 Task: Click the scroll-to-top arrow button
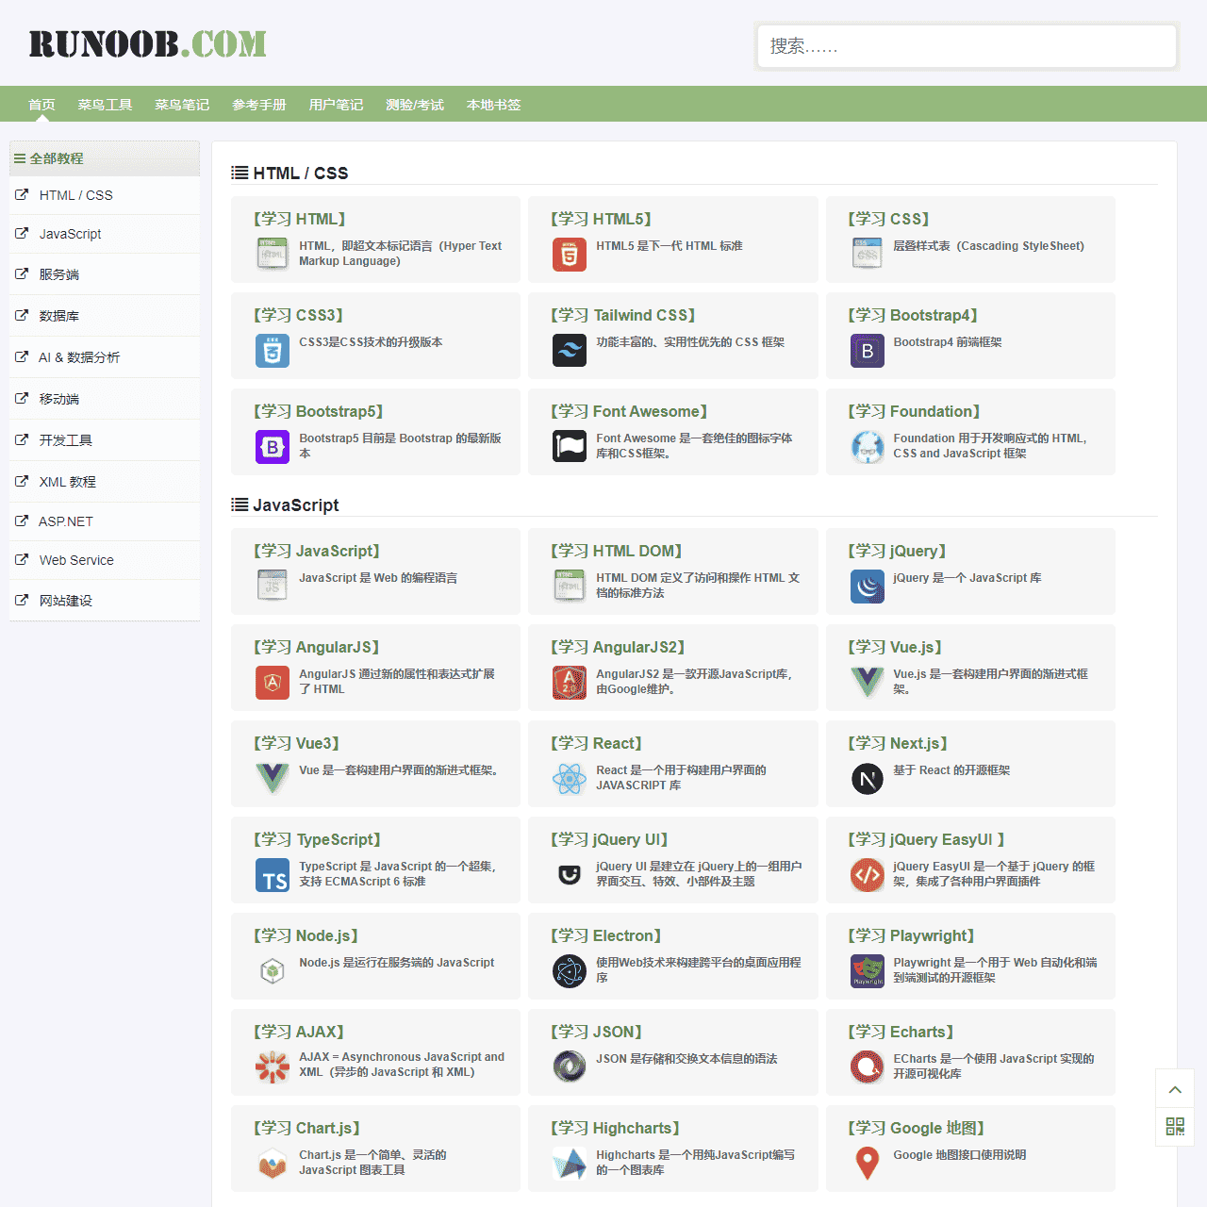(1175, 1089)
